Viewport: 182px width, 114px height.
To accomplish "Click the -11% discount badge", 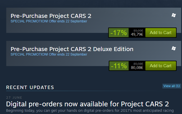I will point(118,66).
